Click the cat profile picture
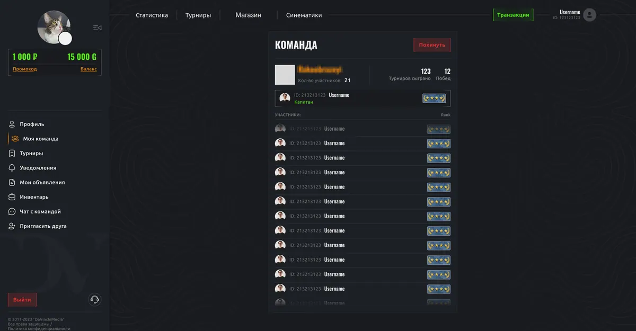636x331 pixels. click(x=54, y=27)
